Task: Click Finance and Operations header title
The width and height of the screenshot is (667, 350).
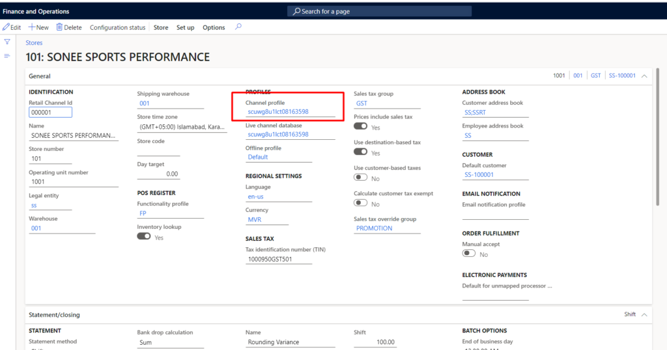Action: coord(36,12)
